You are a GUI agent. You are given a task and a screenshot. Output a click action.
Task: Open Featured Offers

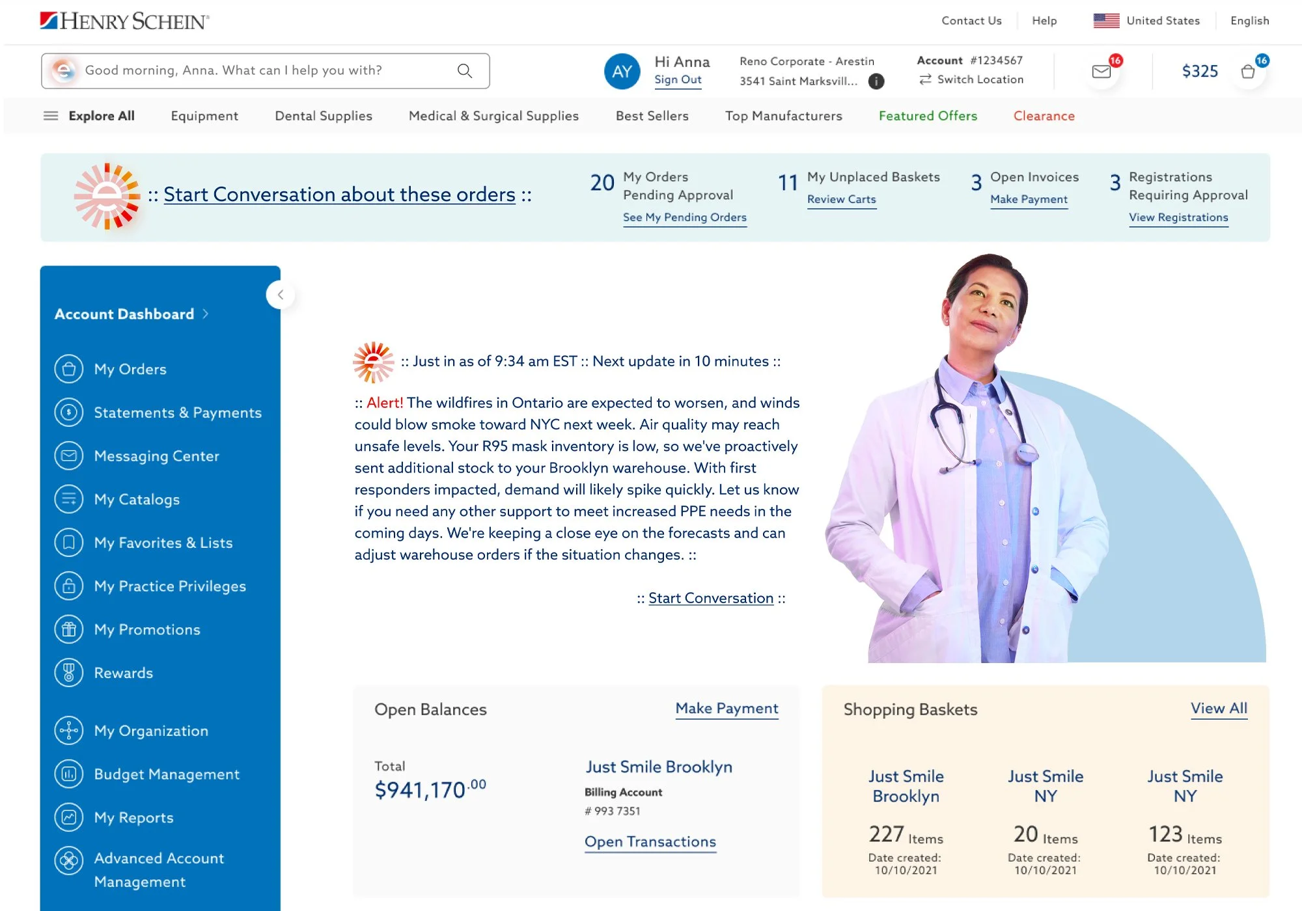928,116
